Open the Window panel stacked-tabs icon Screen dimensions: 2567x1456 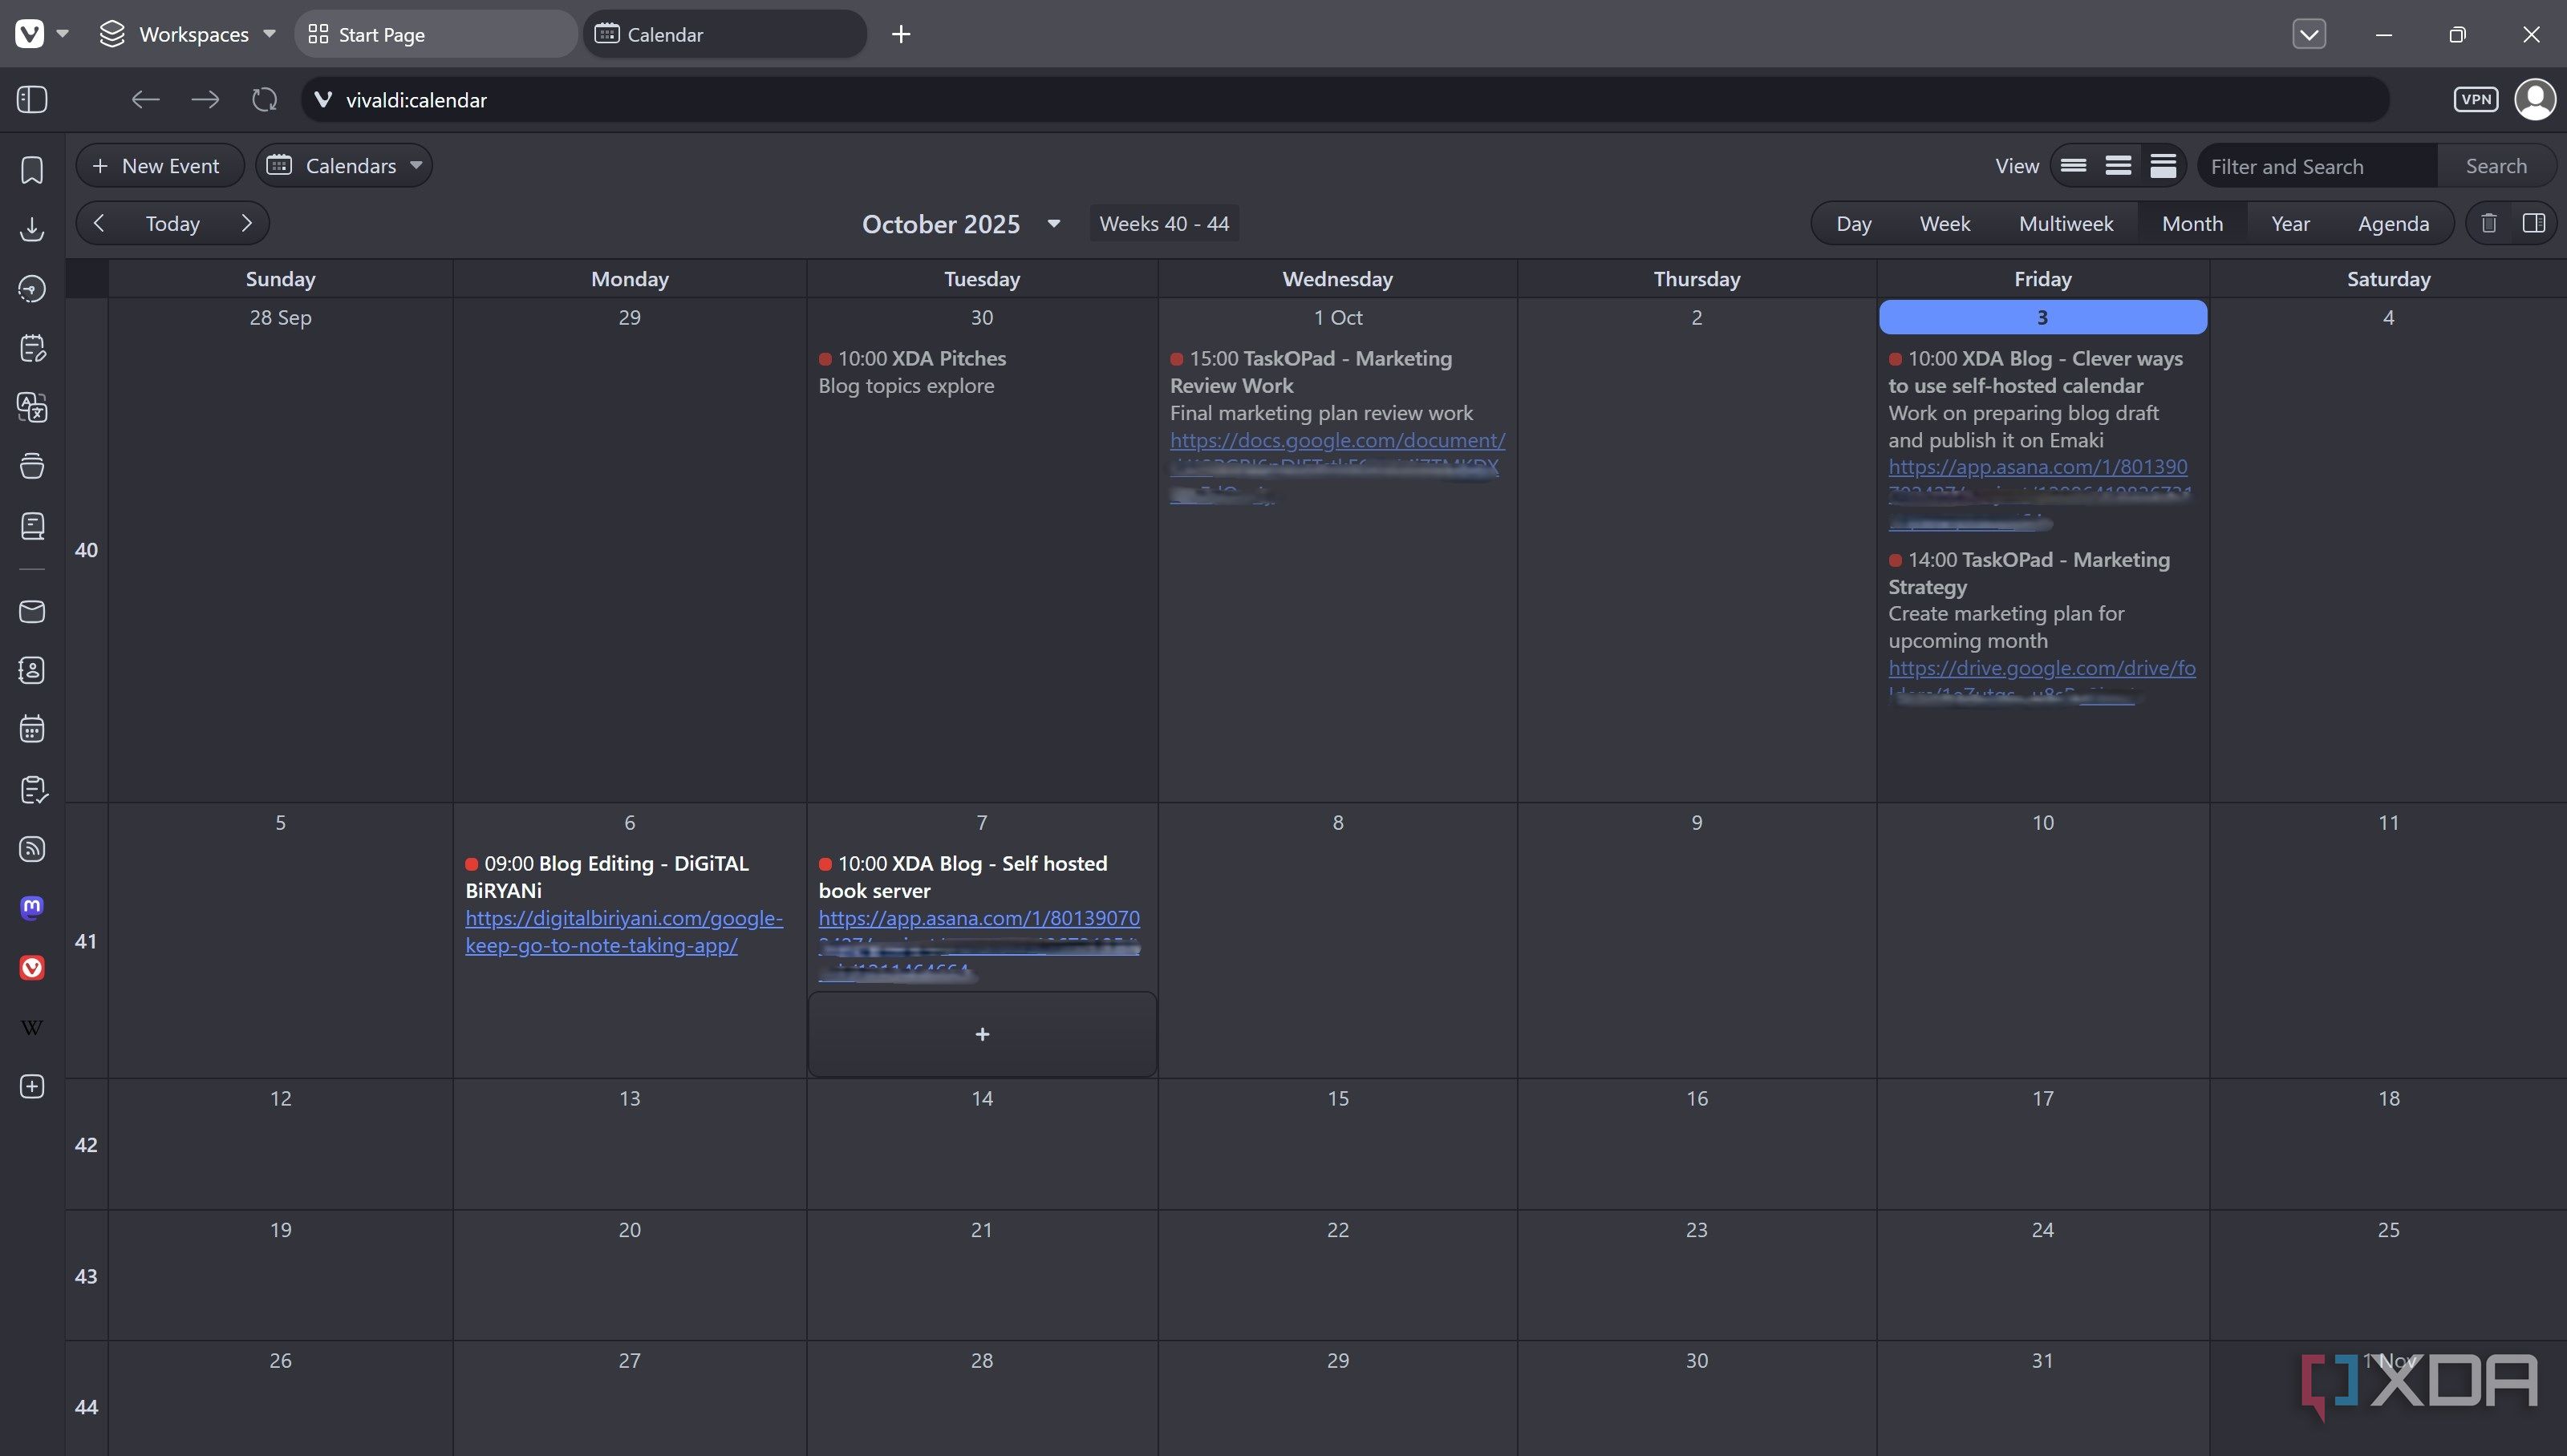pos(32,466)
